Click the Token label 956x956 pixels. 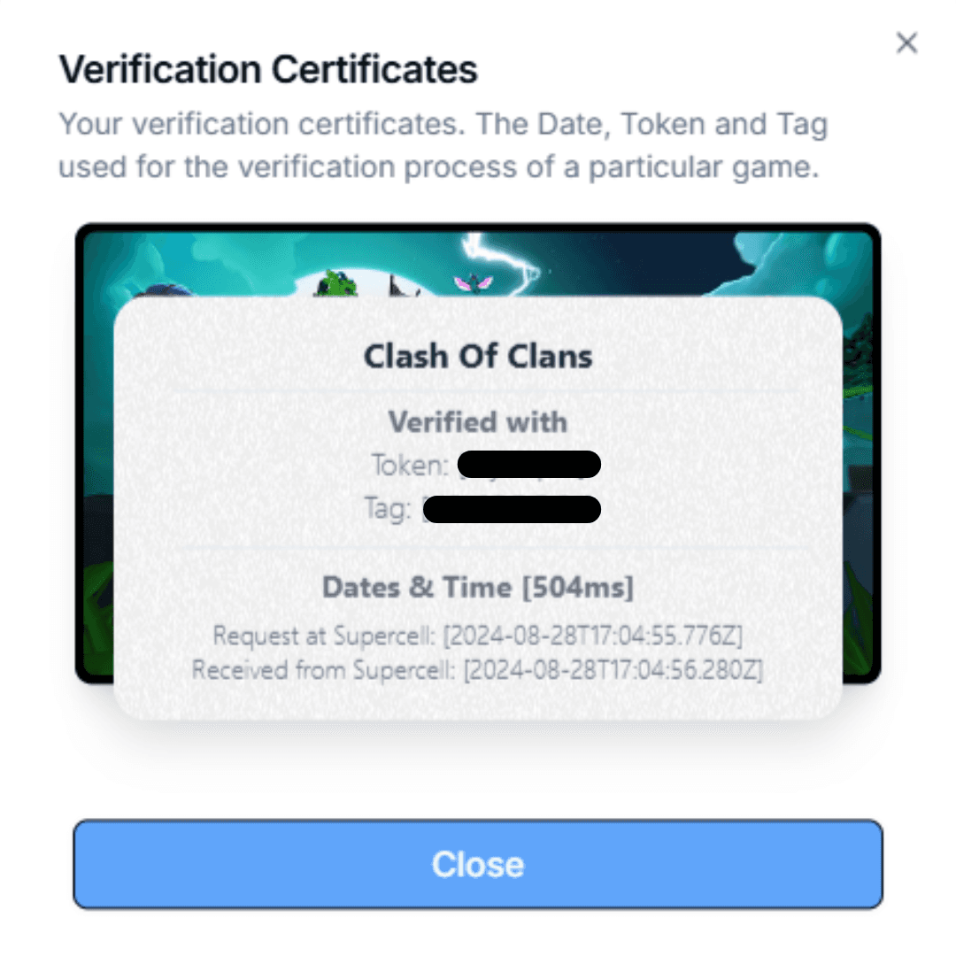[410, 464]
